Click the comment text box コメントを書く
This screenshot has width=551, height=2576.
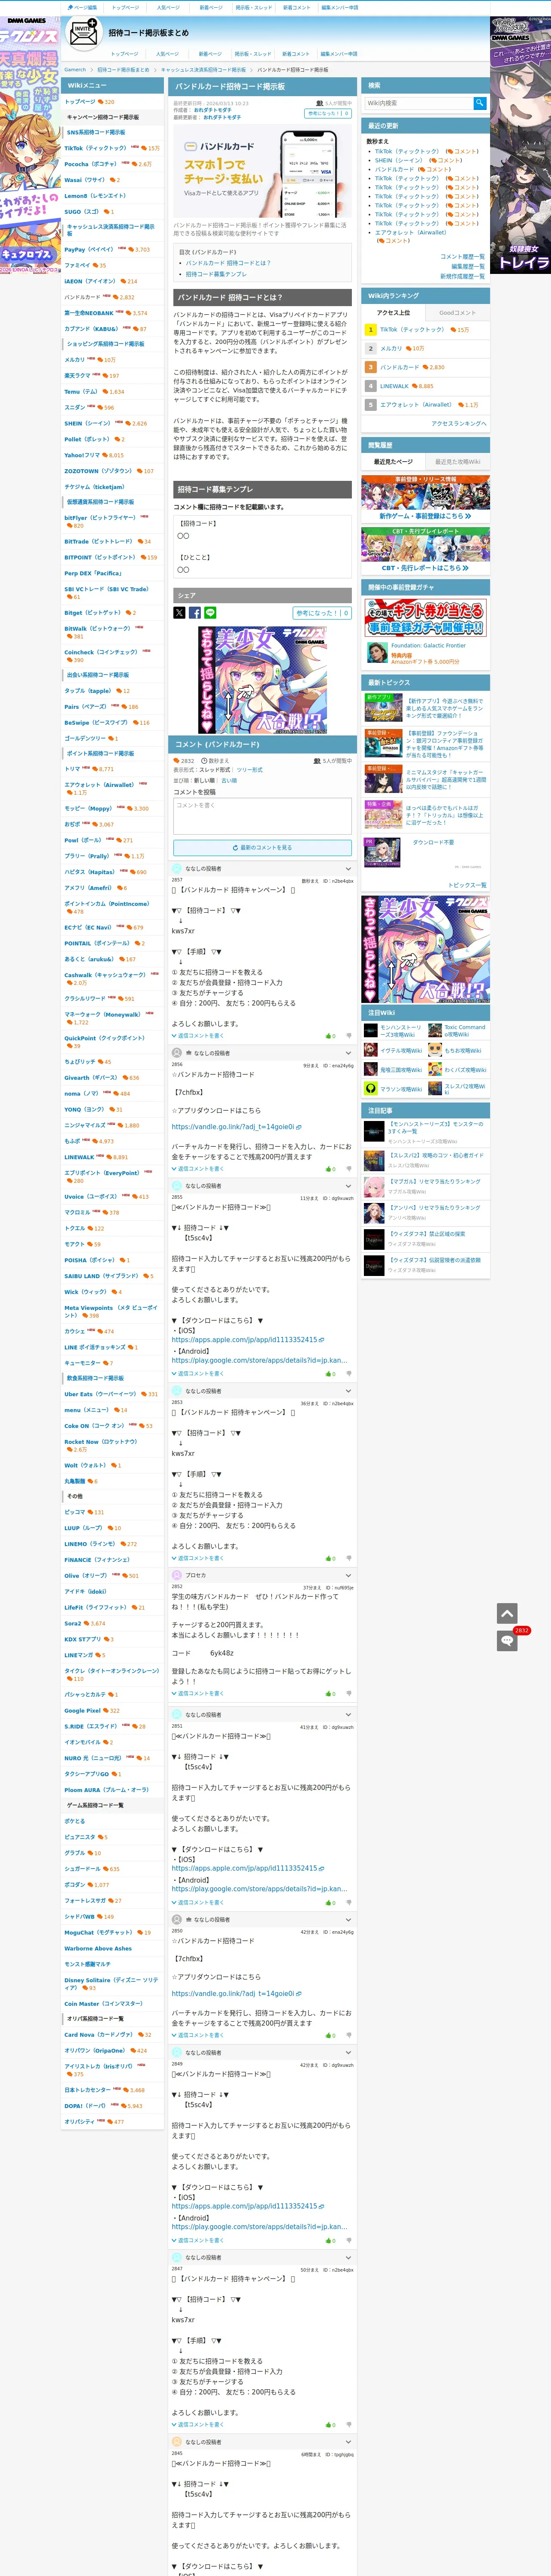pos(262,816)
